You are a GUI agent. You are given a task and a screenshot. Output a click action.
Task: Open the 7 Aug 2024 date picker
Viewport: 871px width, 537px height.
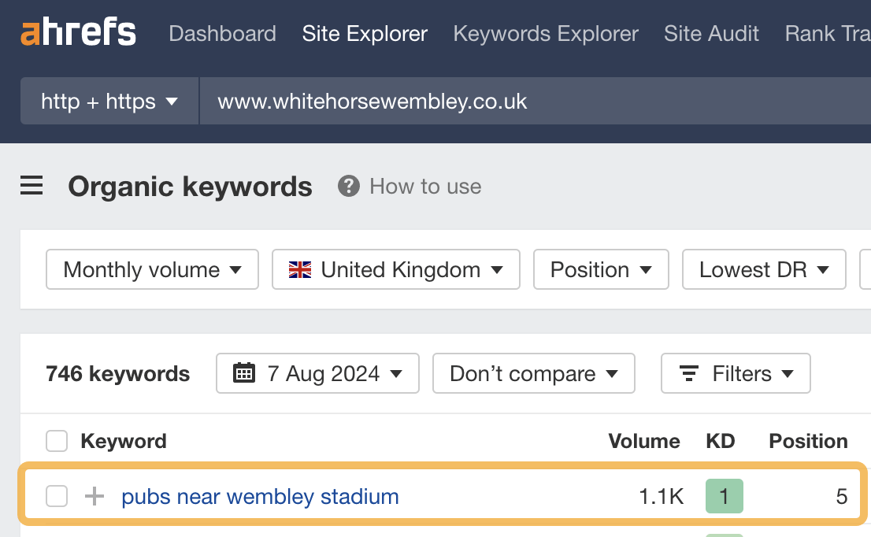pyautogui.click(x=317, y=373)
